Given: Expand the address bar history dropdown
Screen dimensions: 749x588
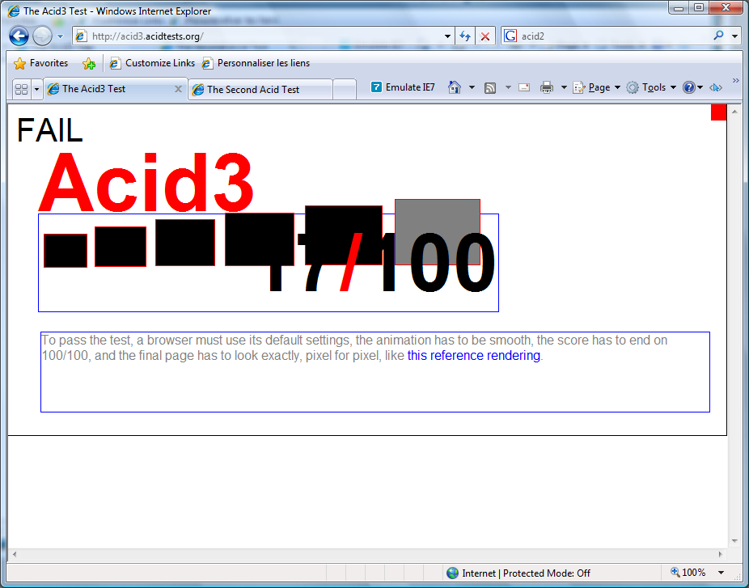Looking at the screenshot, I should click(x=449, y=36).
